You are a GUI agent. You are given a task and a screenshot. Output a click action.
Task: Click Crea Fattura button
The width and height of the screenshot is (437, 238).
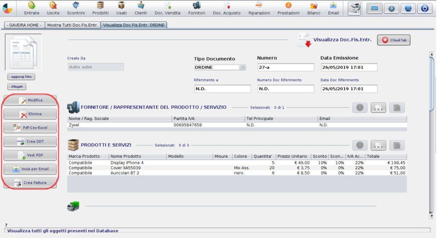[30, 183]
